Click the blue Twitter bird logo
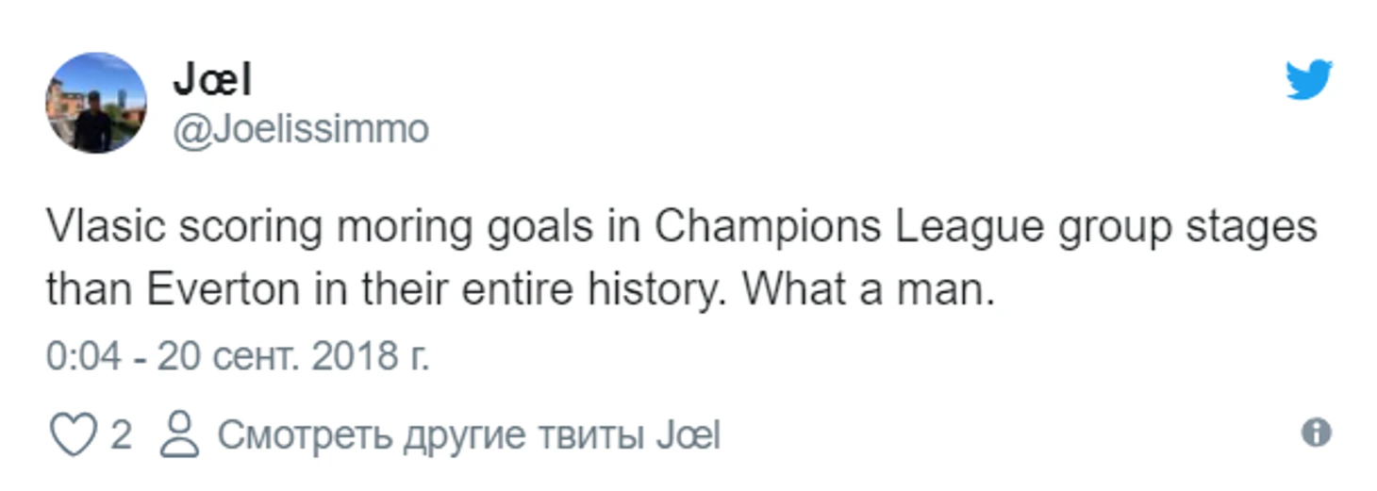 click(x=1309, y=80)
